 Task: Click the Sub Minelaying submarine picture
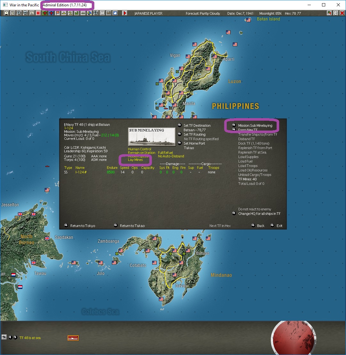[x=152, y=137]
